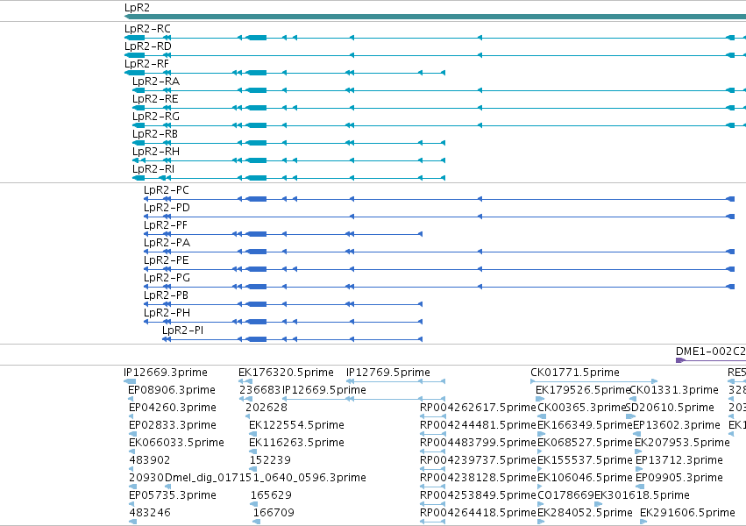Select the LpR2-RH transcript label
The image size is (746, 526).
156,152
